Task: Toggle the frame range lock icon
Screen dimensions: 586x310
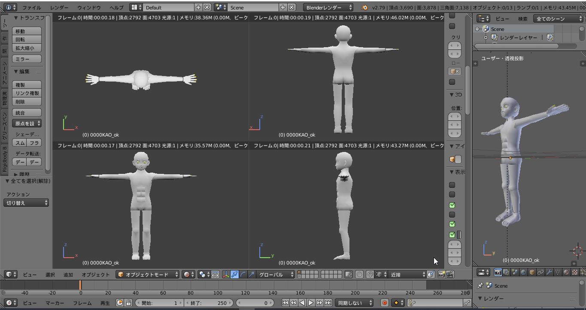Action: coord(128,303)
